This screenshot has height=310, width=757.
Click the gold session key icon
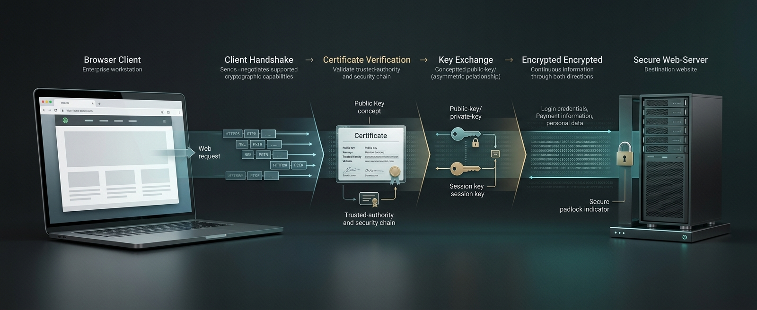(x=466, y=169)
